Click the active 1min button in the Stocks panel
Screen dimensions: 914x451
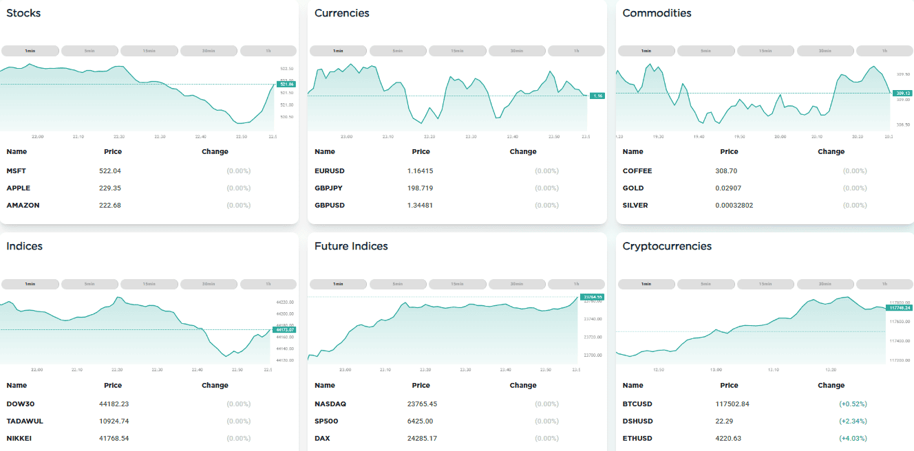click(x=29, y=50)
